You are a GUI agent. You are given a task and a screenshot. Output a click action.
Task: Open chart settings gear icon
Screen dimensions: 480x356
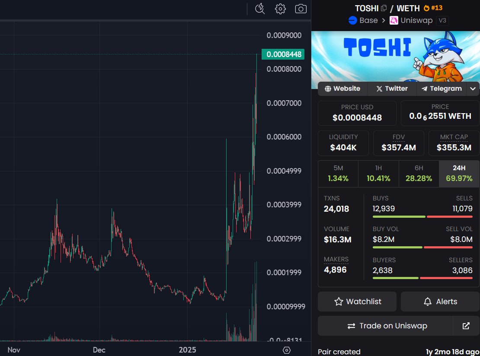coord(280,9)
